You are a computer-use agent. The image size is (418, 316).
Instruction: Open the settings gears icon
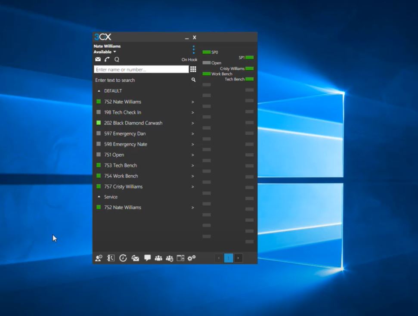tap(192, 258)
